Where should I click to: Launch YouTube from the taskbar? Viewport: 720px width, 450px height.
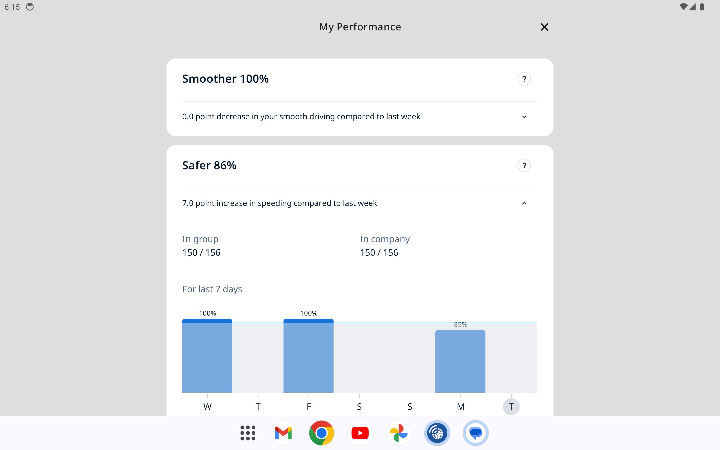click(x=360, y=433)
